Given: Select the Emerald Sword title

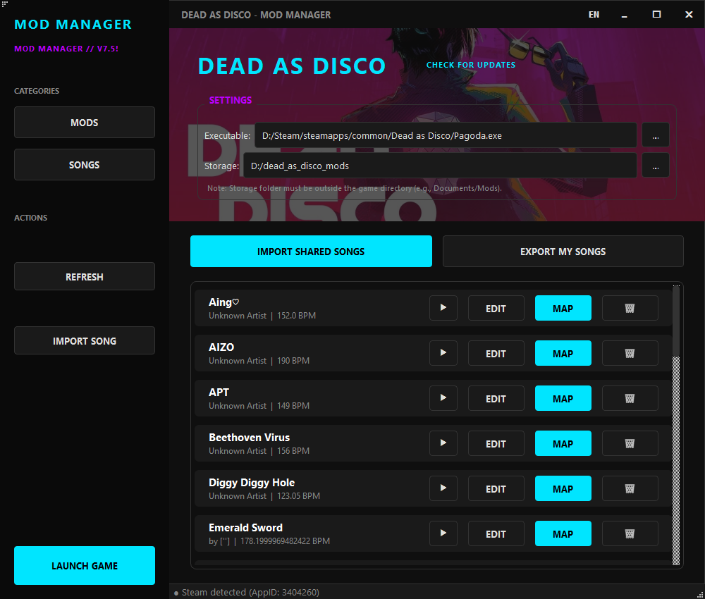Looking at the screenshot, I should click(x=245, y=528).
